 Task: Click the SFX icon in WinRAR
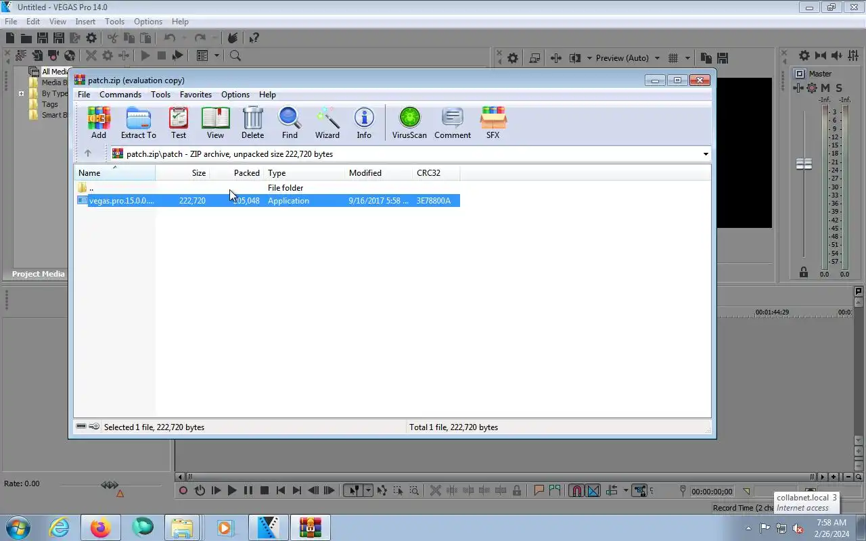pos(493,123)
